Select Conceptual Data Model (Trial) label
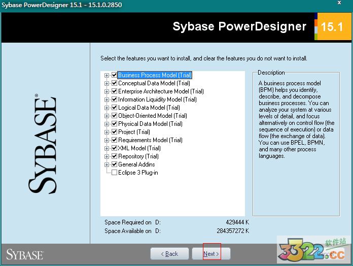The image size is (353, 266). [x=154, y=83]
